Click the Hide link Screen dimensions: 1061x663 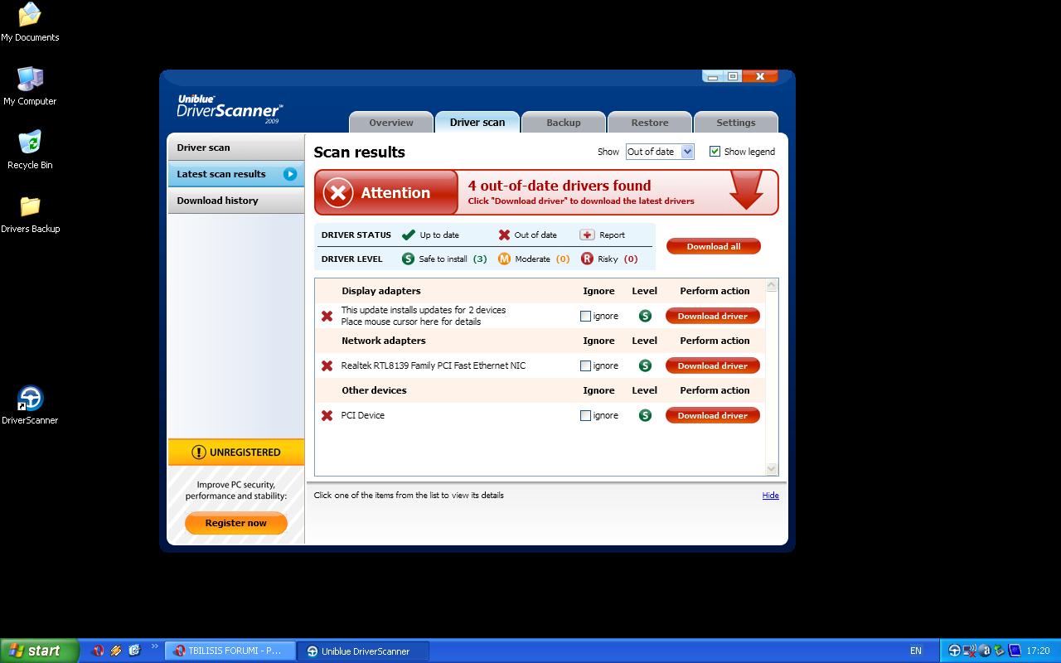pos(771,496)
